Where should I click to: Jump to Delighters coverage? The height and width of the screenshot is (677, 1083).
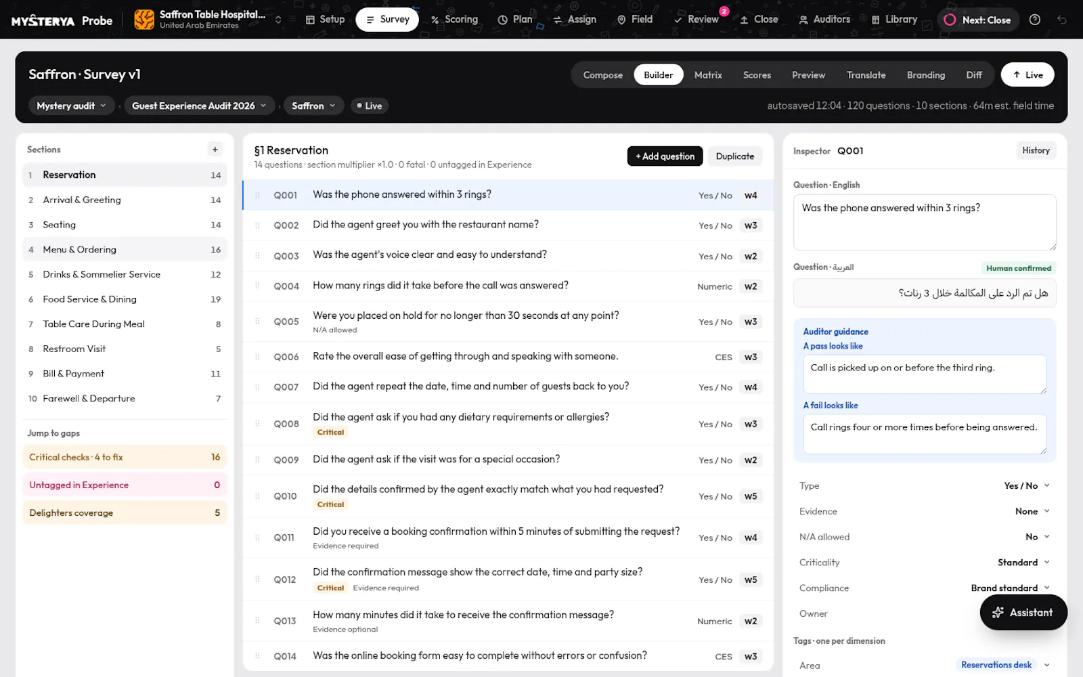tap(125, 513)
